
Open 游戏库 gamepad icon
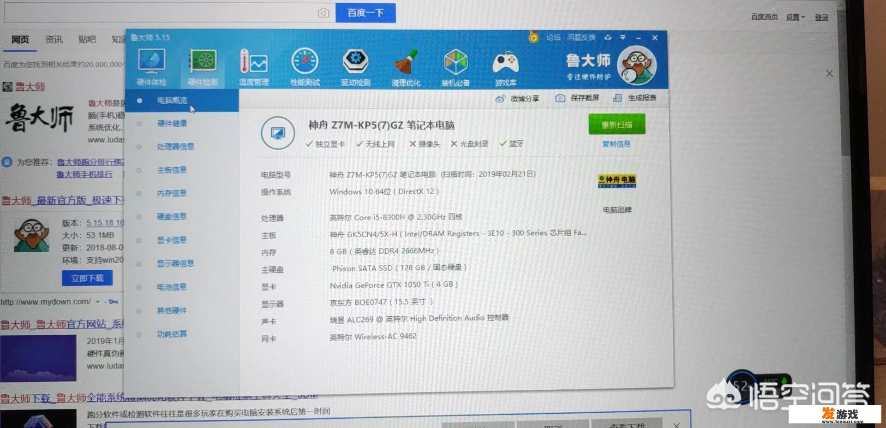[x=505, y=68]
